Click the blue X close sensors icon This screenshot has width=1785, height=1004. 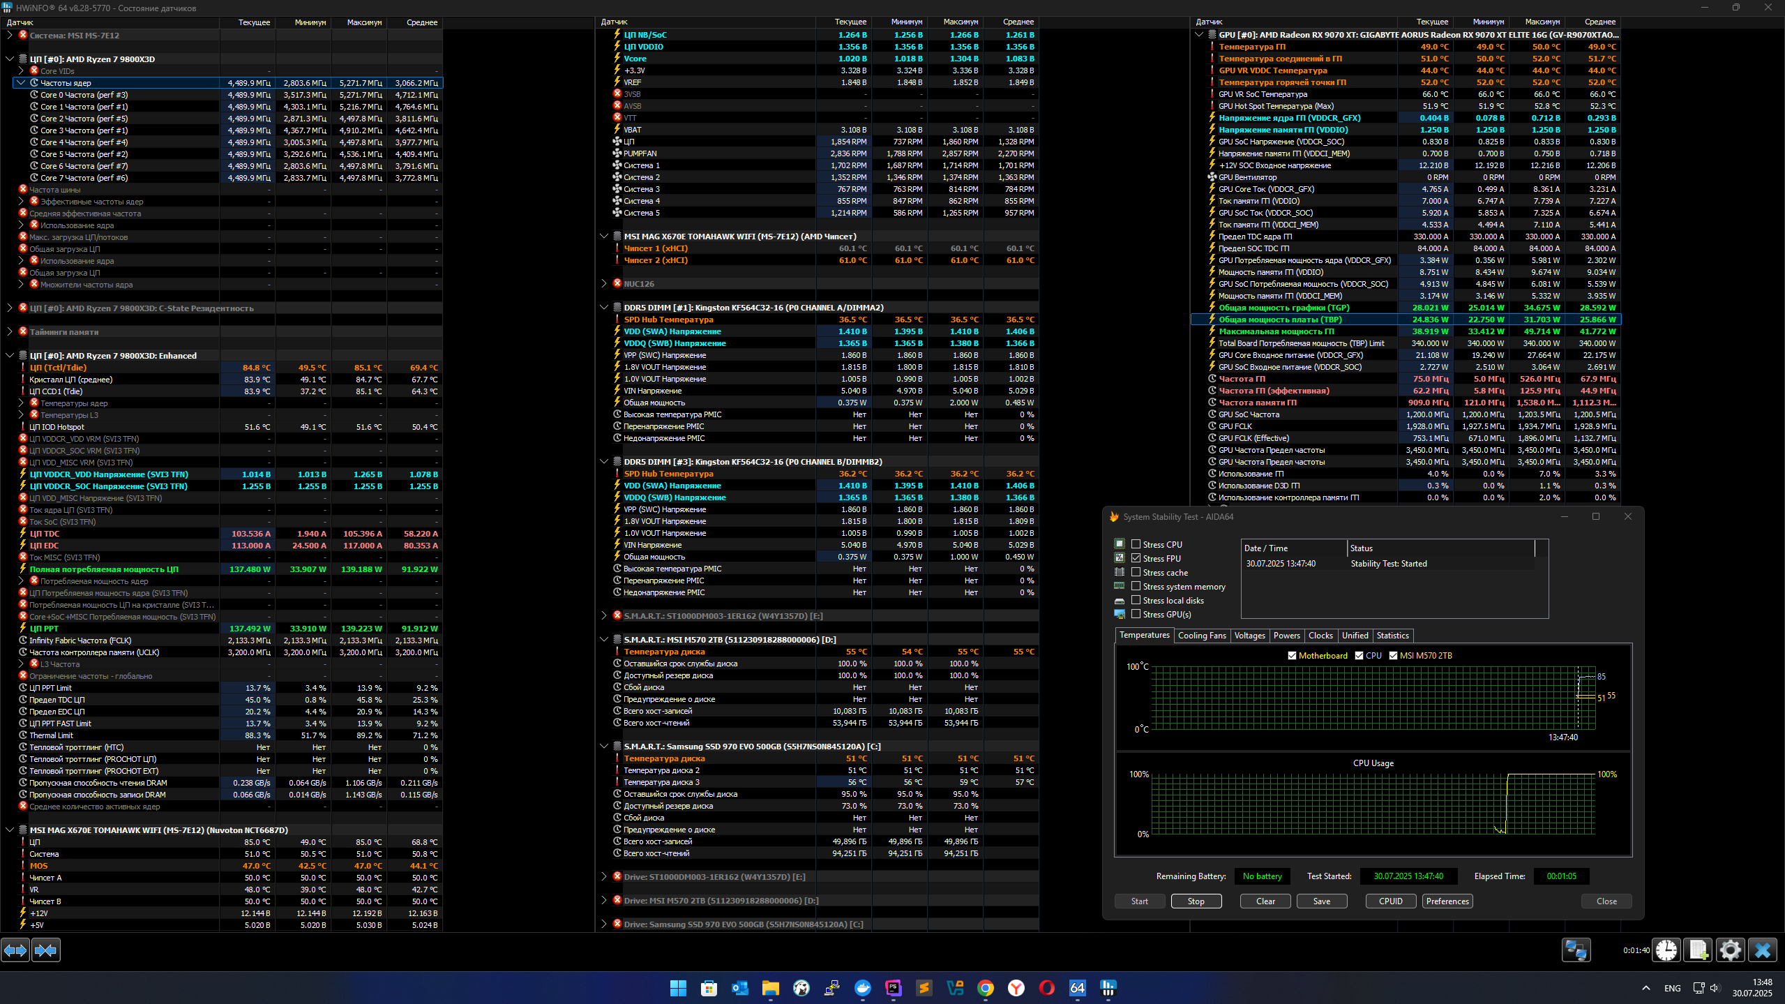1762,950
